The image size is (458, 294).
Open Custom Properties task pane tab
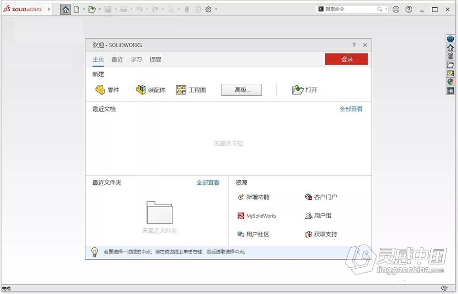pos(450,91)
